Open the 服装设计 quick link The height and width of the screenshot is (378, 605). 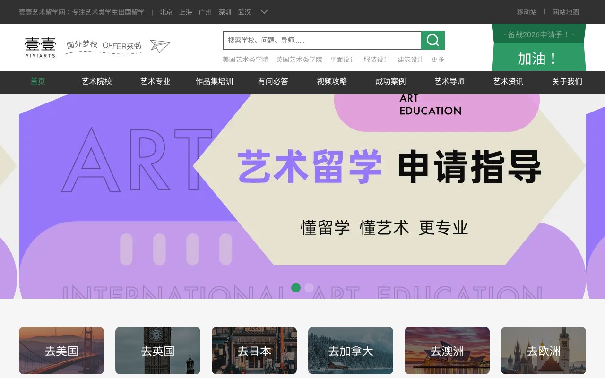coord(377,60)
